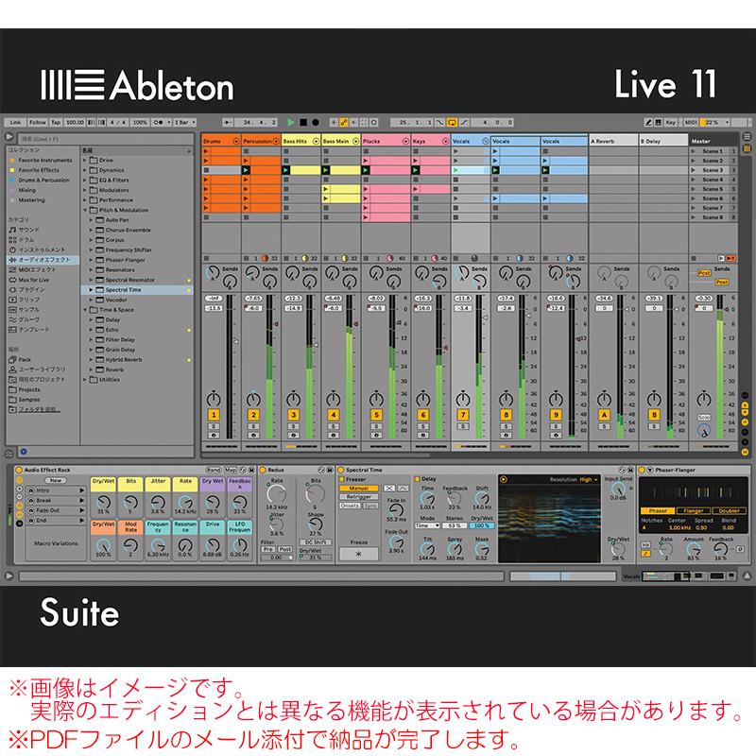
Task: Click the 100.00 tempo field
Action: (75, 123)
